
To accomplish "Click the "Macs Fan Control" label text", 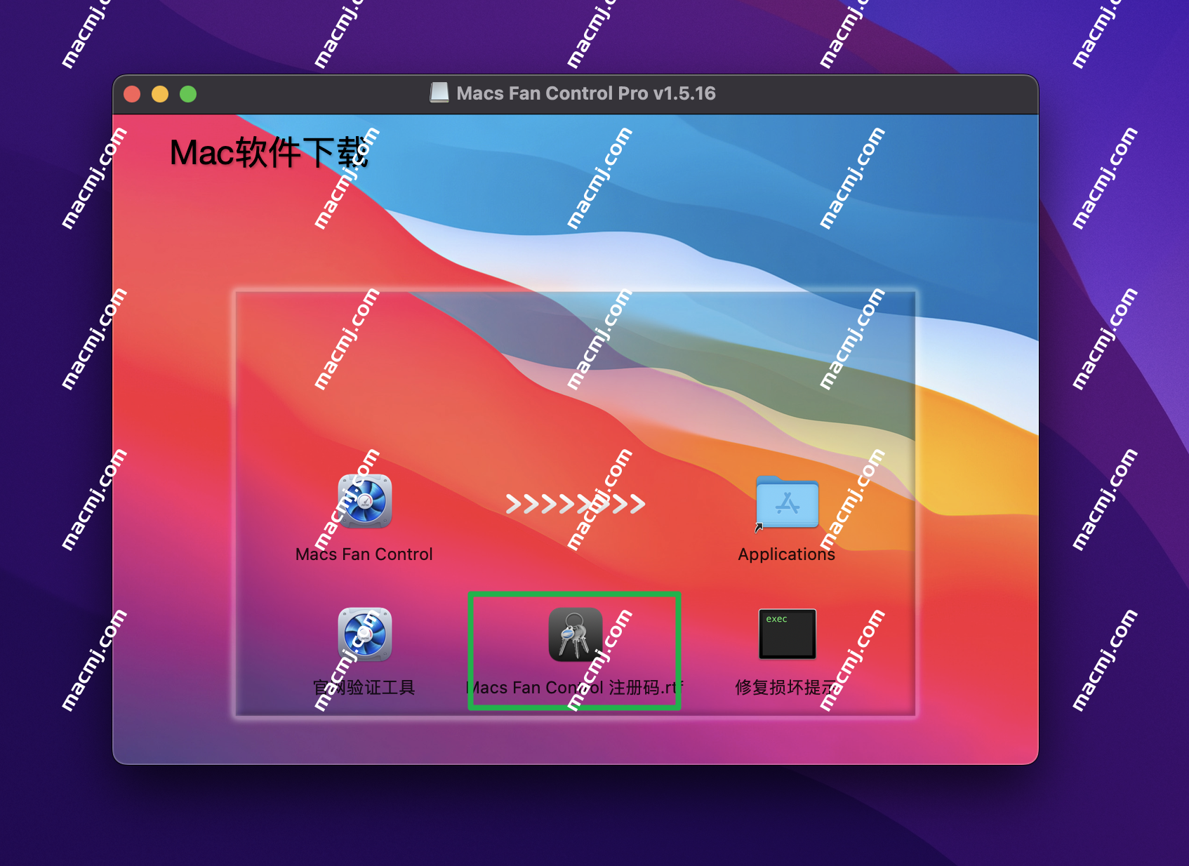I will pyautogui.click(x=364, y=554).
